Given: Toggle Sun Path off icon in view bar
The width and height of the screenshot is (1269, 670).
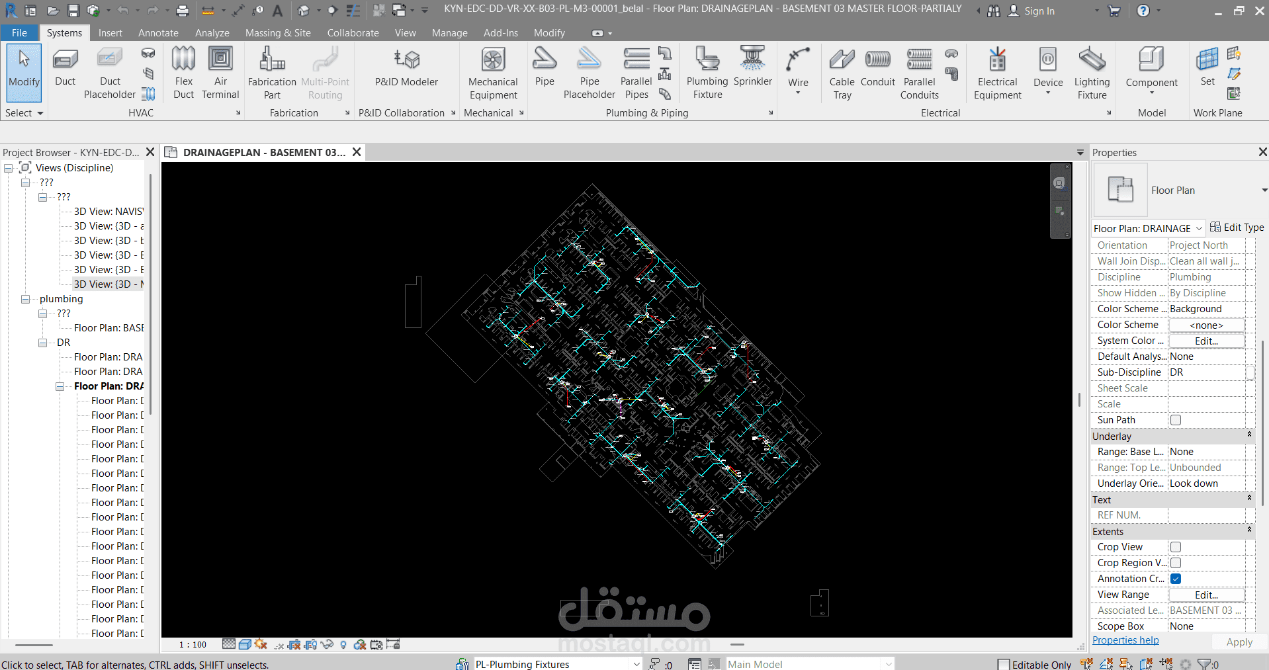Looking at the screenshot, I should tap(261, 644).
